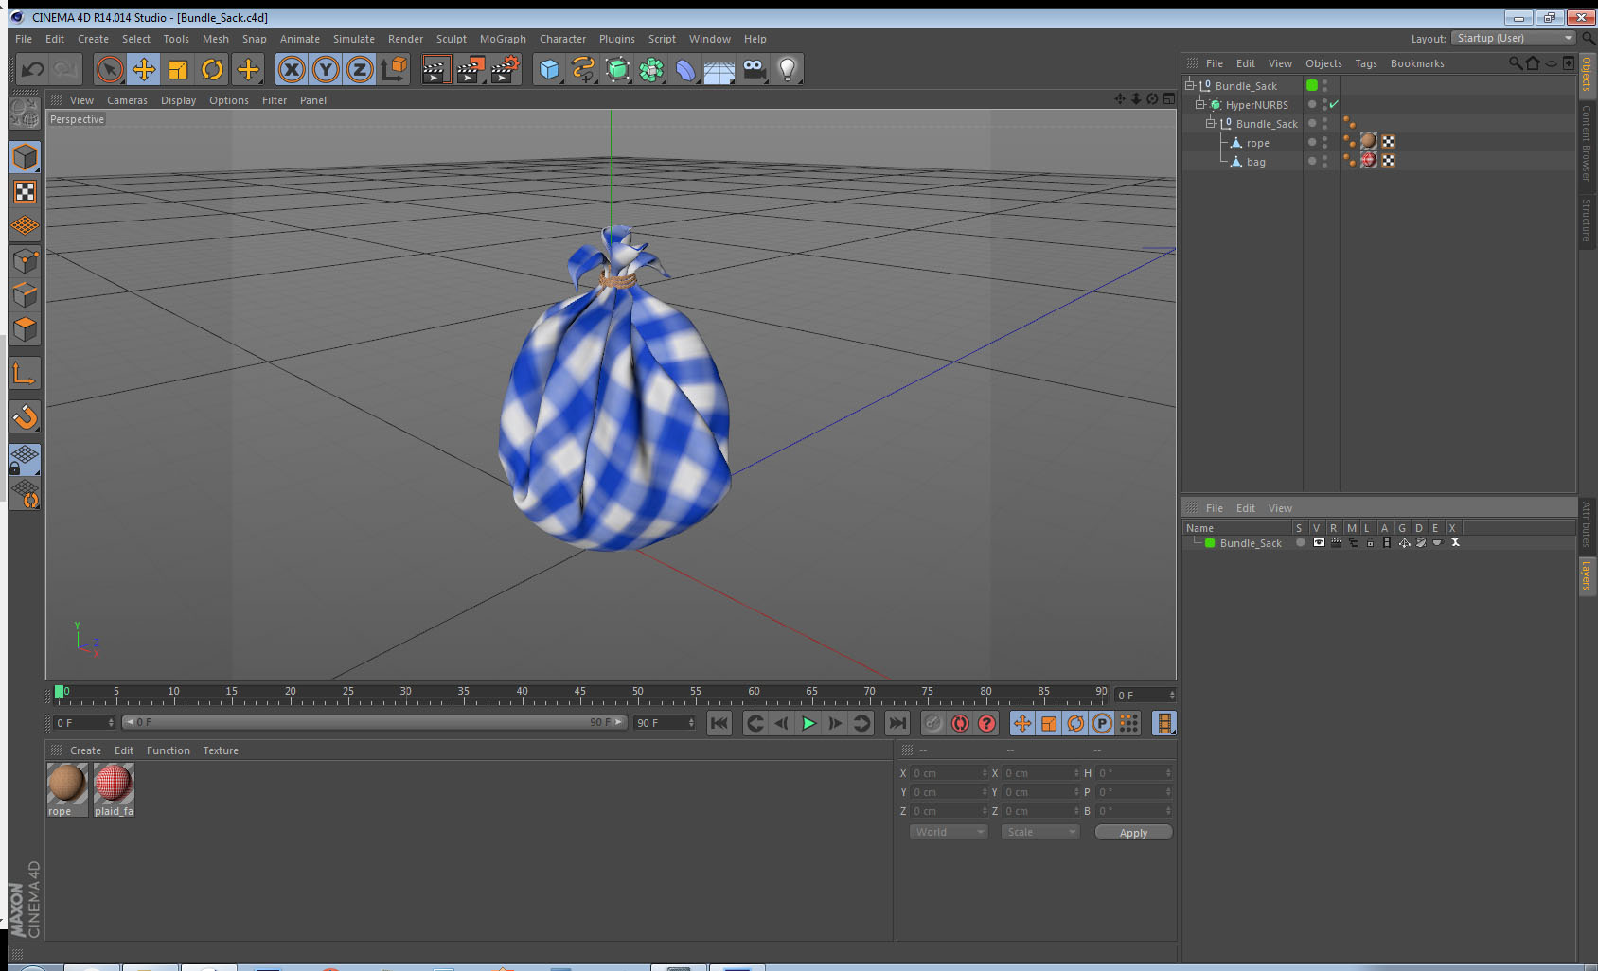
Task: Toggle Y axis lock
Action: pyautogui.click(x=326, y=69)
